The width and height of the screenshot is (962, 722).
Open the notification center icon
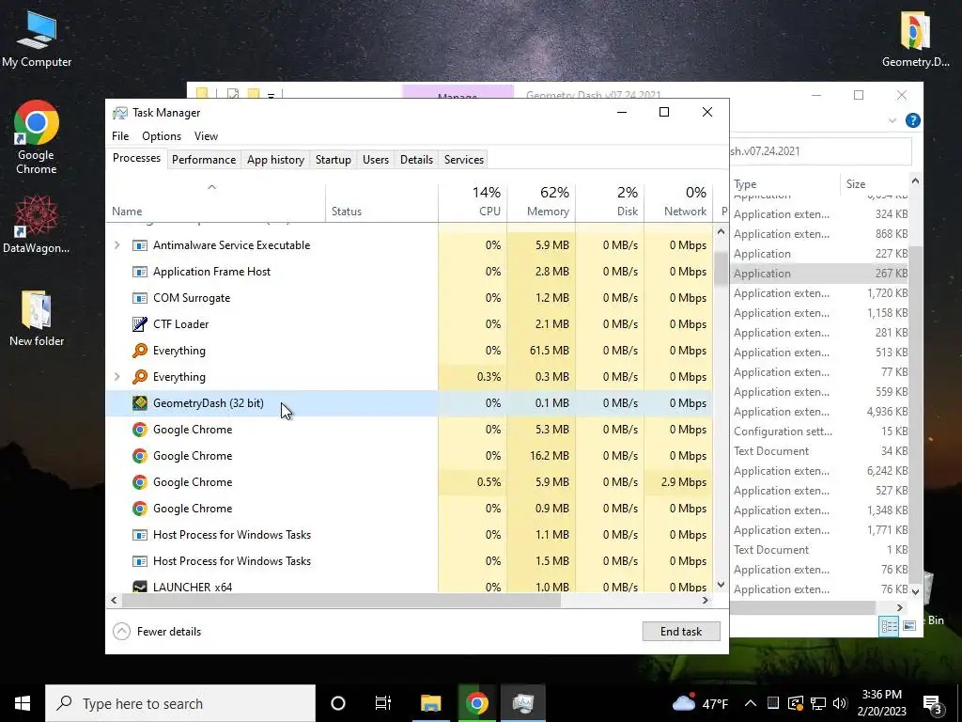tap(933, 703)
